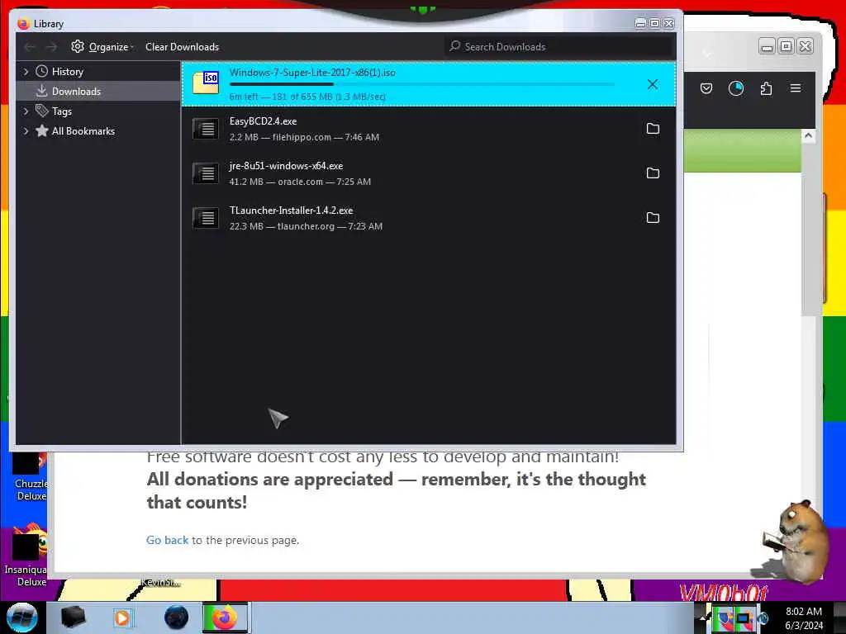The height and width of the screenshot is (634, 846).
Task: Select All Bookmarks in the sidebar
Action: (x=83, y=131)
